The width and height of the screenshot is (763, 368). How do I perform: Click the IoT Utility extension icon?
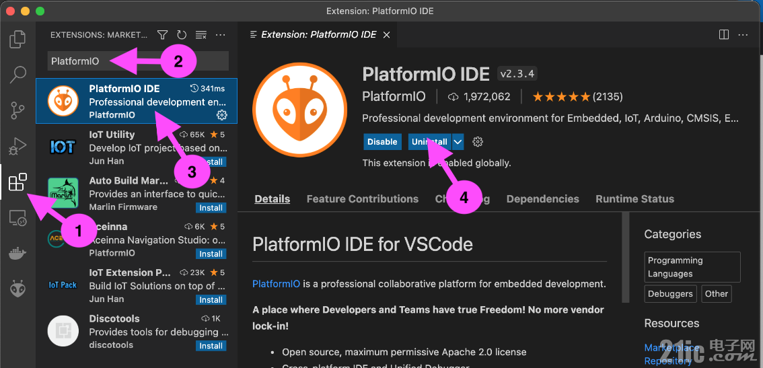[63, 147]
